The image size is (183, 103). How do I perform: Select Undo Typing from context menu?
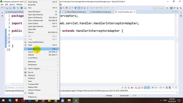click(x=41, y=2)
